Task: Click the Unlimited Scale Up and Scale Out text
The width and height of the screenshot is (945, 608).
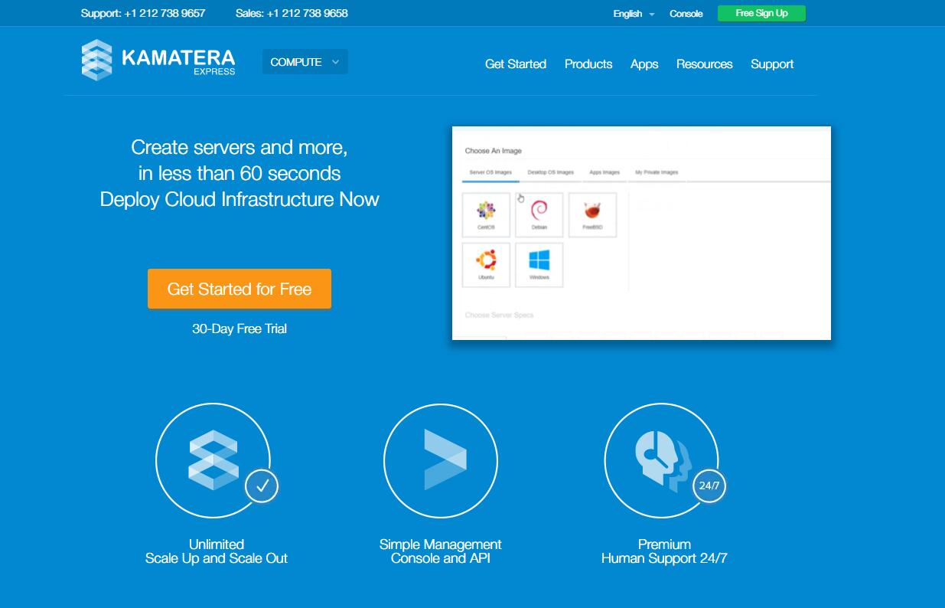Action: point(217,551)
